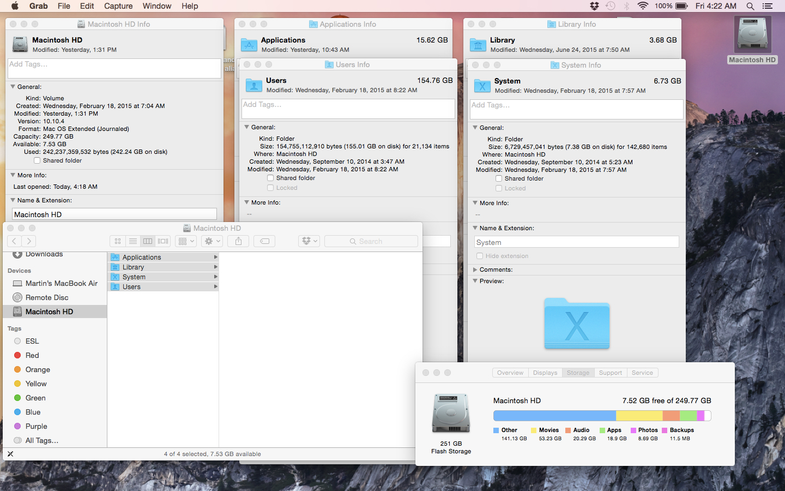Open the Finder Action gear dropdown
This screenshot has height=491, width=785.
click(212, 241)
